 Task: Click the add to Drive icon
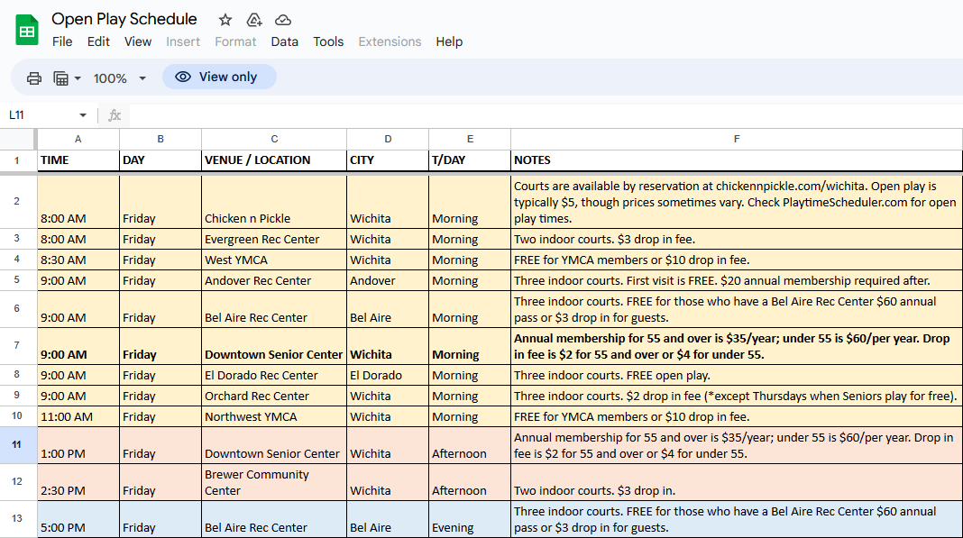(x=254, y=20)
